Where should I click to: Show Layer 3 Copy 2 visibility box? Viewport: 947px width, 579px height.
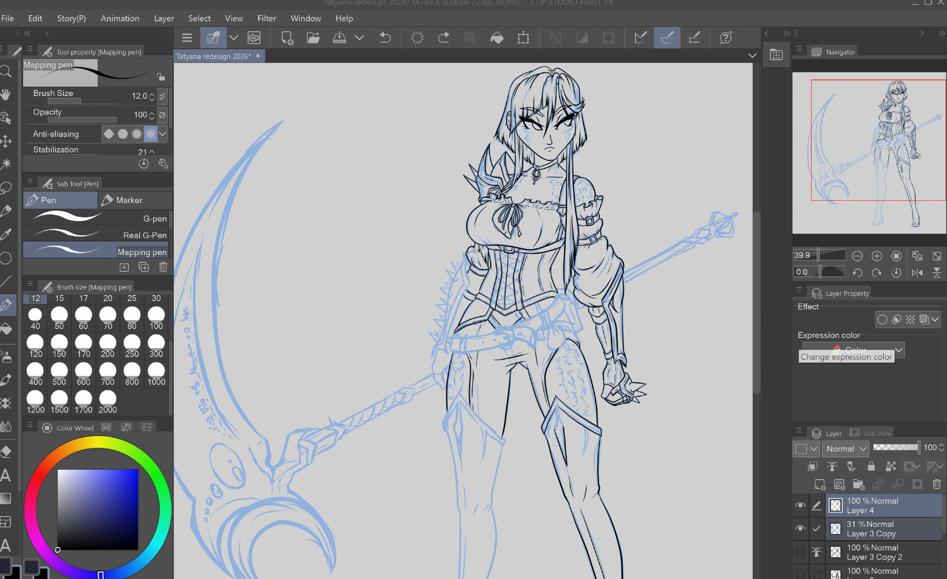point(800,552)
